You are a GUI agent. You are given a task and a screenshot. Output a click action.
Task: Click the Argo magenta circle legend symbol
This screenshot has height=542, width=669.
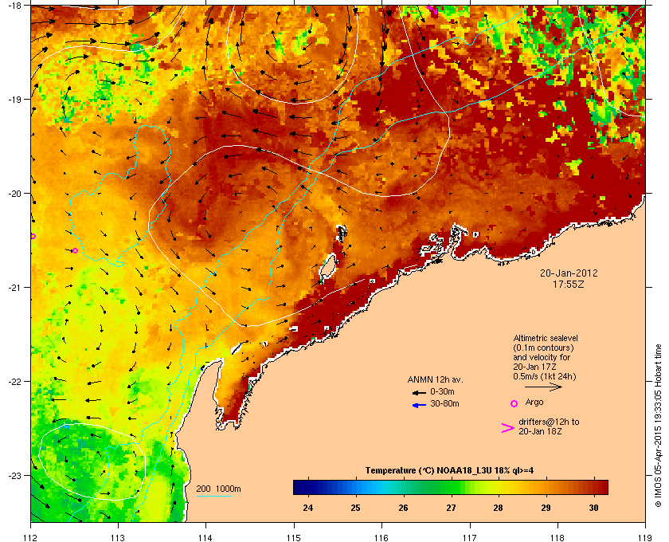coord(514,403)
